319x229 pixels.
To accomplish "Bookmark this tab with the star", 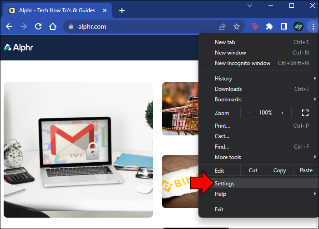I will (x=236, y=26).
